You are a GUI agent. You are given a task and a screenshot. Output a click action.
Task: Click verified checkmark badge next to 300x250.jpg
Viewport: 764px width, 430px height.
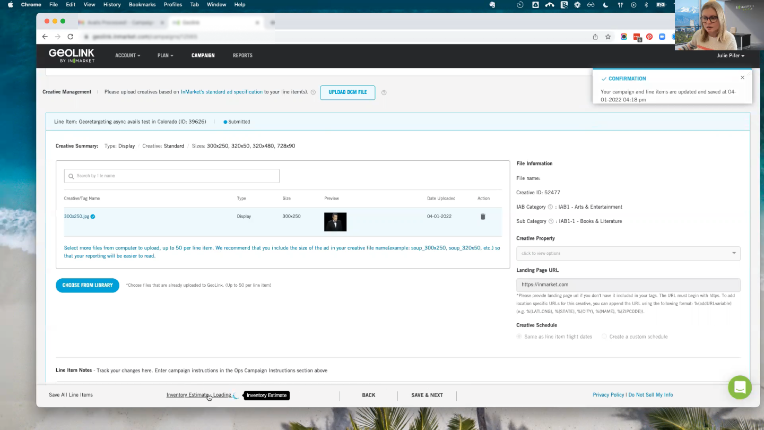point(93,217)
